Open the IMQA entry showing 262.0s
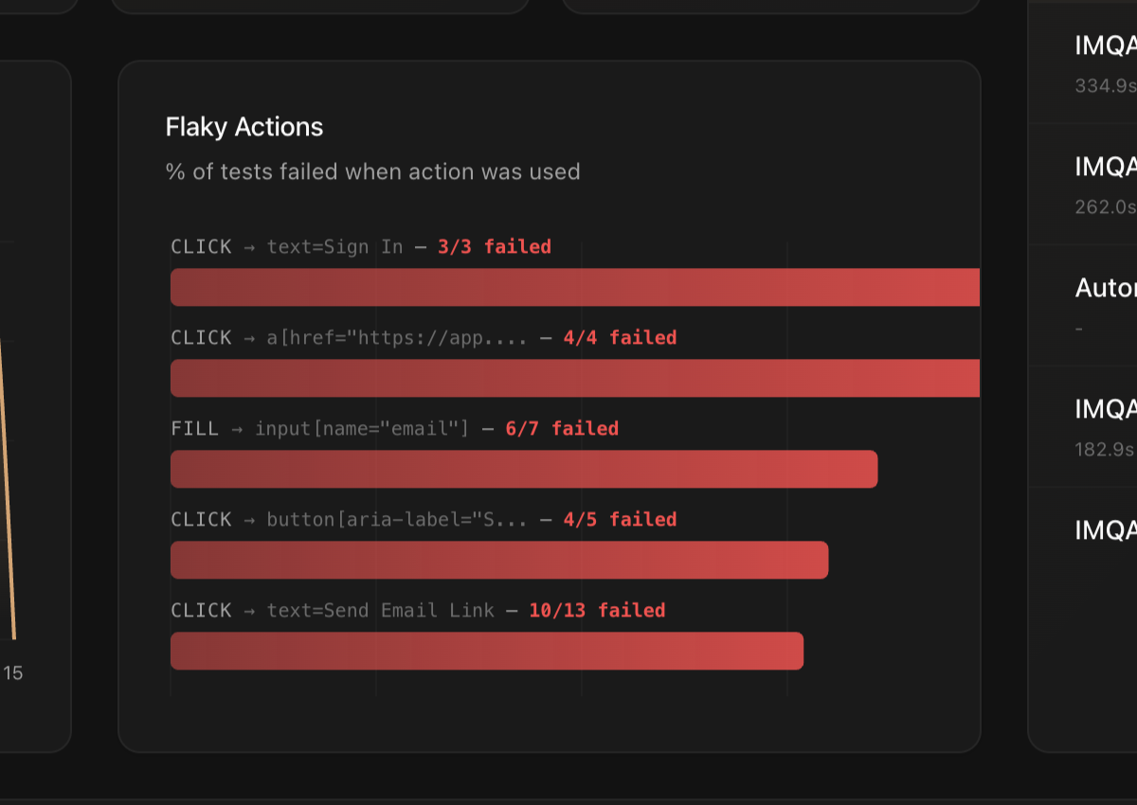 pyautogui.click(x=1104, y=185)
